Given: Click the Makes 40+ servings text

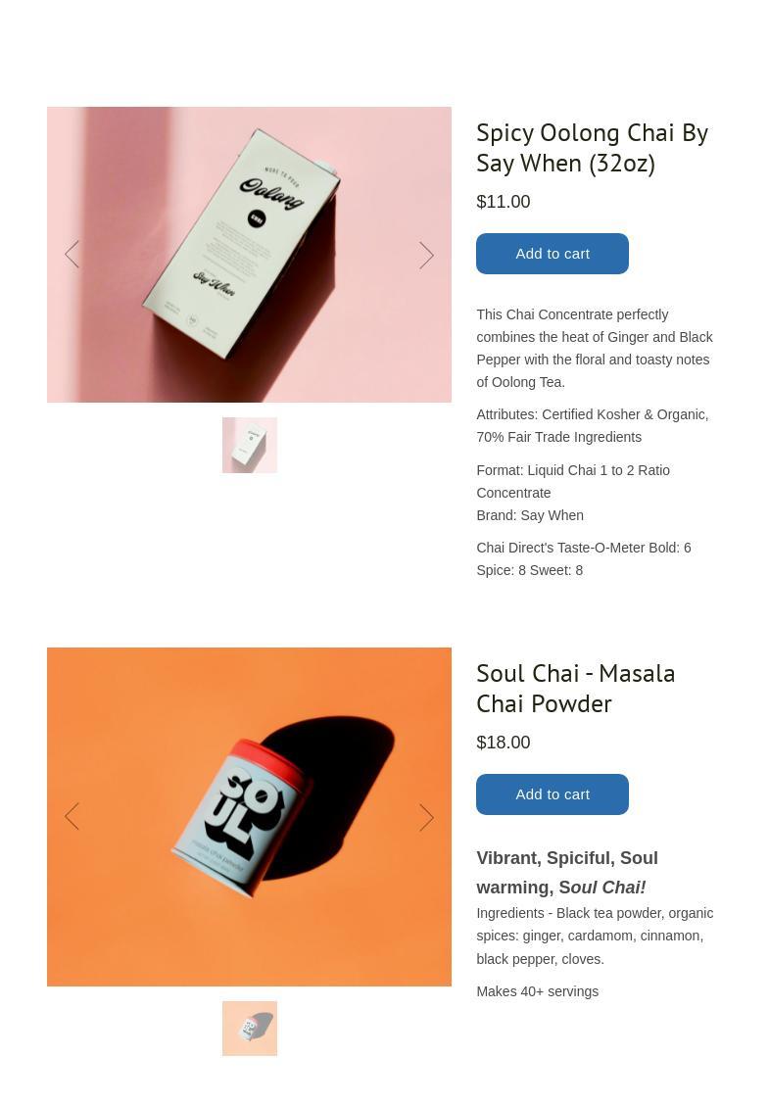Looking at the screenshot, I should tap(537, 991).
